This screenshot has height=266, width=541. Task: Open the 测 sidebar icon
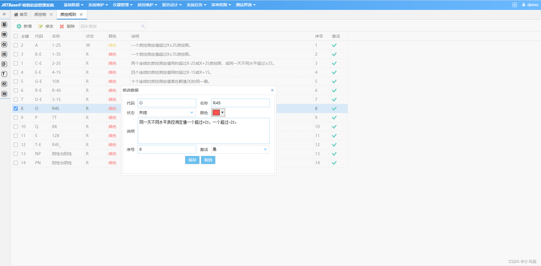(4, 94)
